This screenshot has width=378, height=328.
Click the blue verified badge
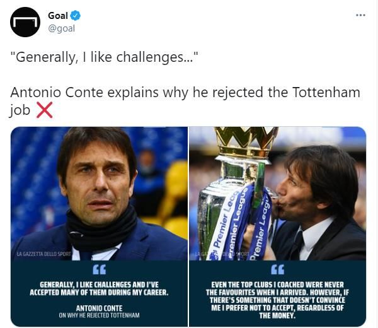[75, 15]
